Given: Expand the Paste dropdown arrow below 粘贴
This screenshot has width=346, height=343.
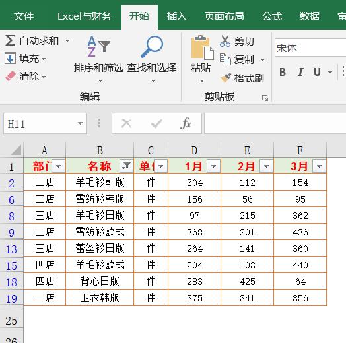Looking at the screenshot, I should click(x=201, y=81).
